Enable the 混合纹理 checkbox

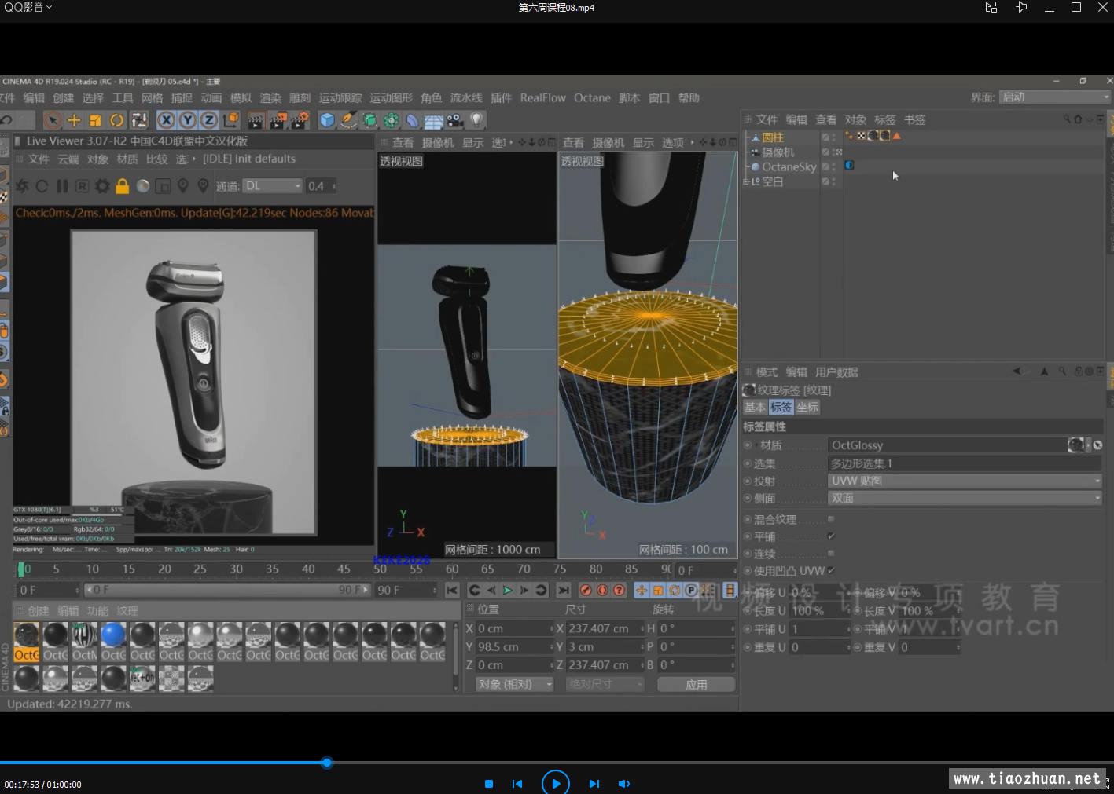tap(831, 519)
